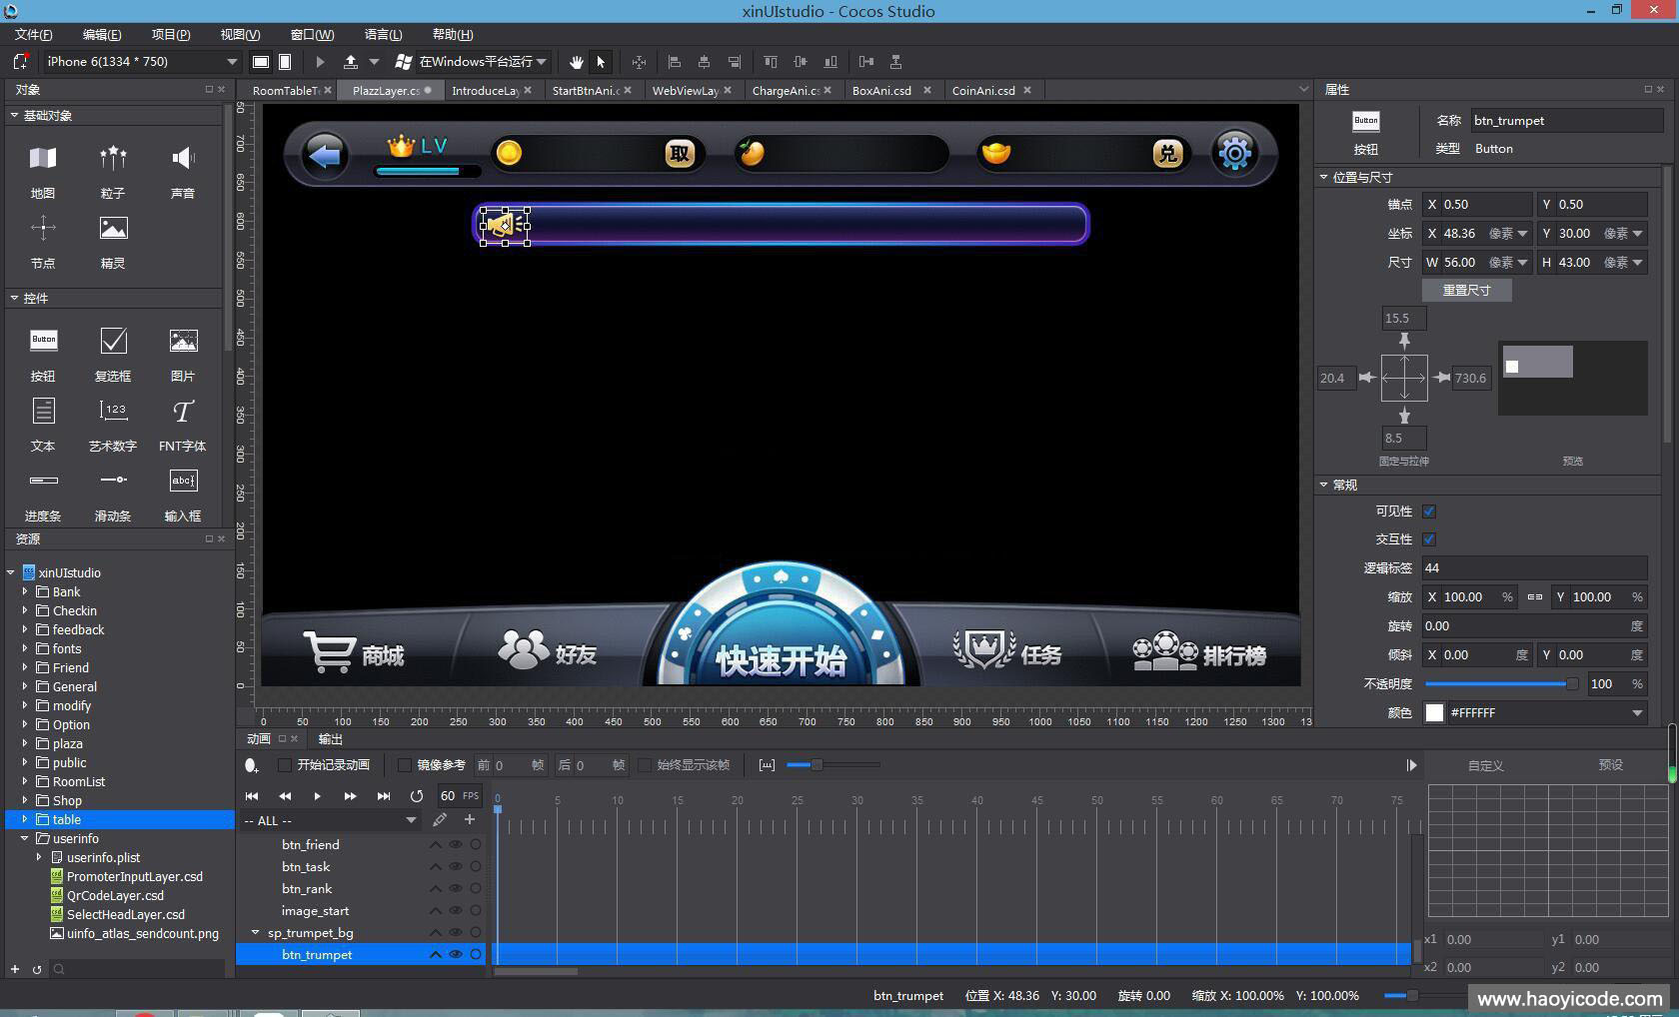Uncheck the visibility checkbox in properties

pos(1429,511)
